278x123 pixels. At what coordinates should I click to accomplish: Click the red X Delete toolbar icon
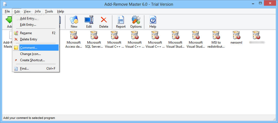pyautogui.click(x=104, y=20)
